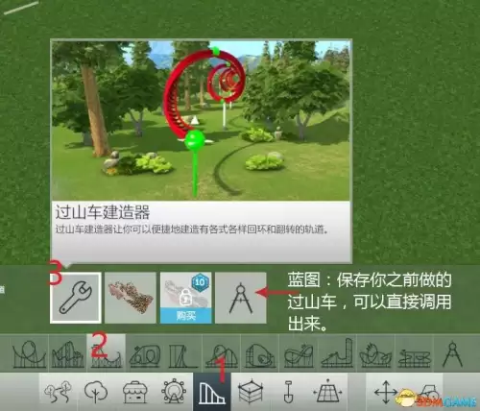Viewport: 480px width, 411px height.
Task: Choose the vertical spike shuttle coaster icon
Action: point(337,353)
